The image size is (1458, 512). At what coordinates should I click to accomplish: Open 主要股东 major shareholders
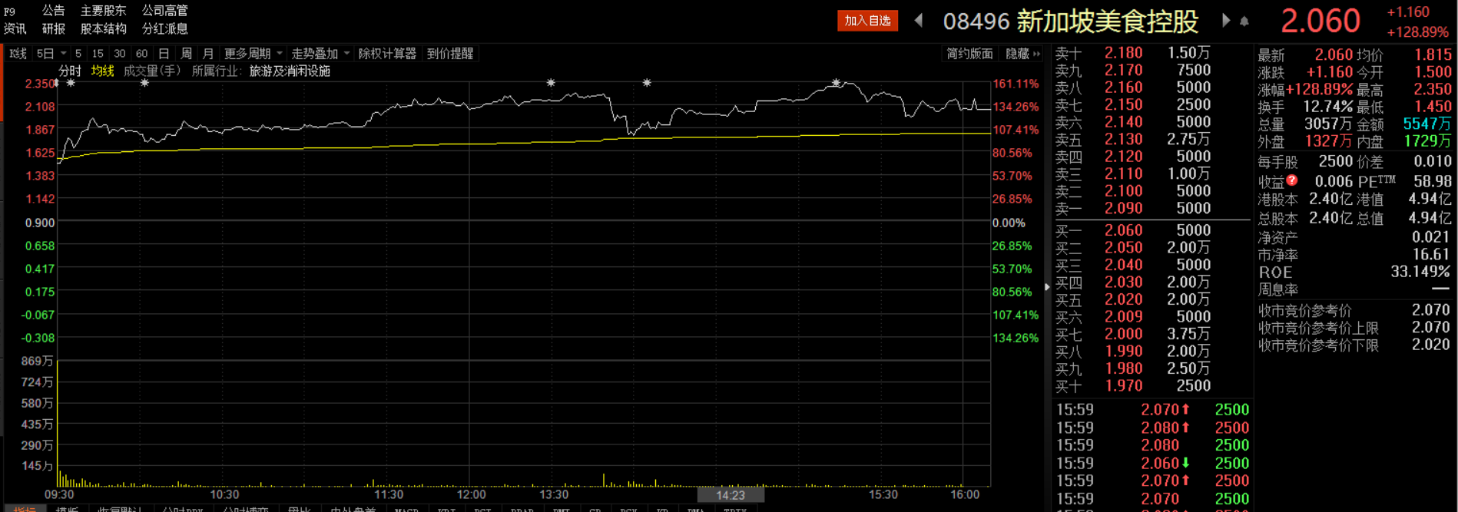[103, 11]
